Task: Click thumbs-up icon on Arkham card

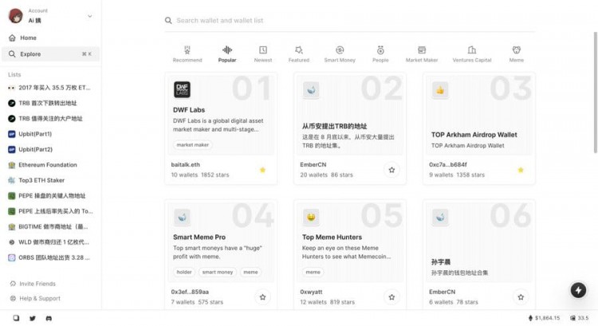Action: point(440,90)
